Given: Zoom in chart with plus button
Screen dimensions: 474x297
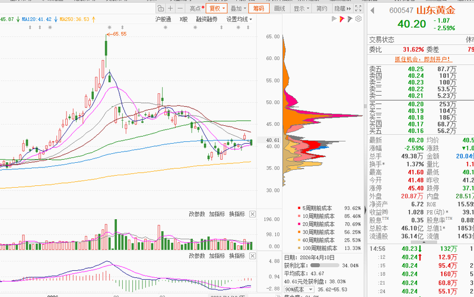Looking at the screenshot, I should (x=170, y=8).
